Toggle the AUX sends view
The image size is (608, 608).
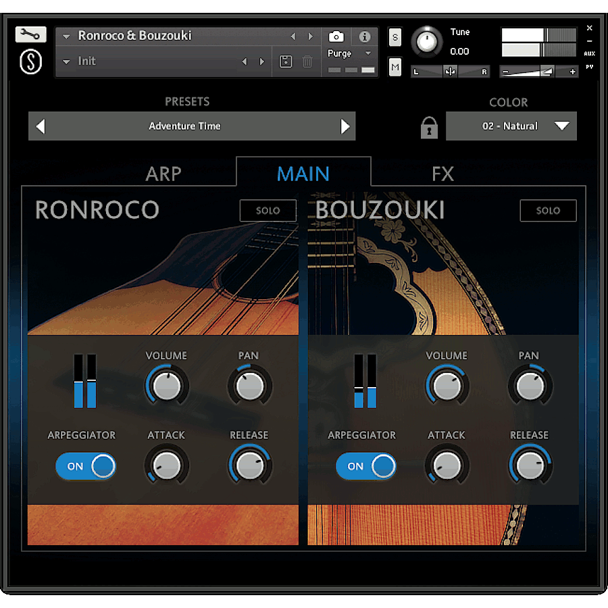click(x=589, y=53)
